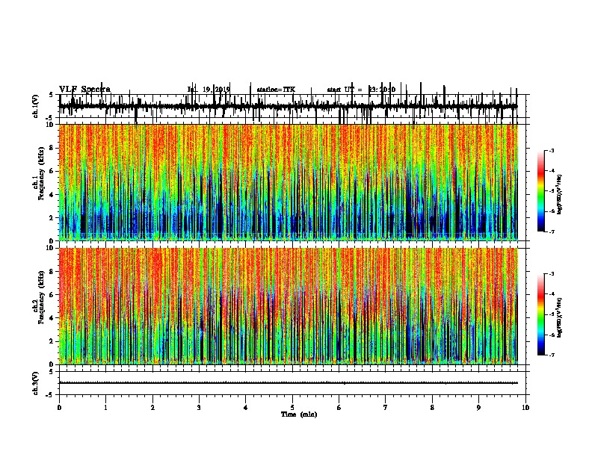The height and width of the screenshot is (457, 592).
Task: Click the "0" tick on the time axis
Action: tap(59, 408)
